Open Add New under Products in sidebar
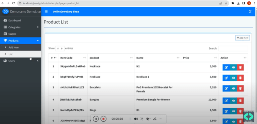This screenshot has height=124, width=257. (20, 47)
